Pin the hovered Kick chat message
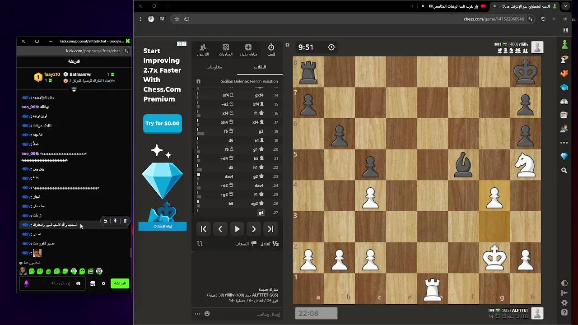The height and width of the screenshot is (325, 578). click(115, 221)
